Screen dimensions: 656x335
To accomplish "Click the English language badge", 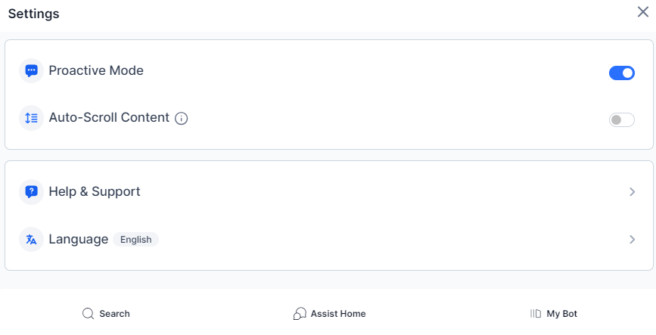I will (136, 240).
